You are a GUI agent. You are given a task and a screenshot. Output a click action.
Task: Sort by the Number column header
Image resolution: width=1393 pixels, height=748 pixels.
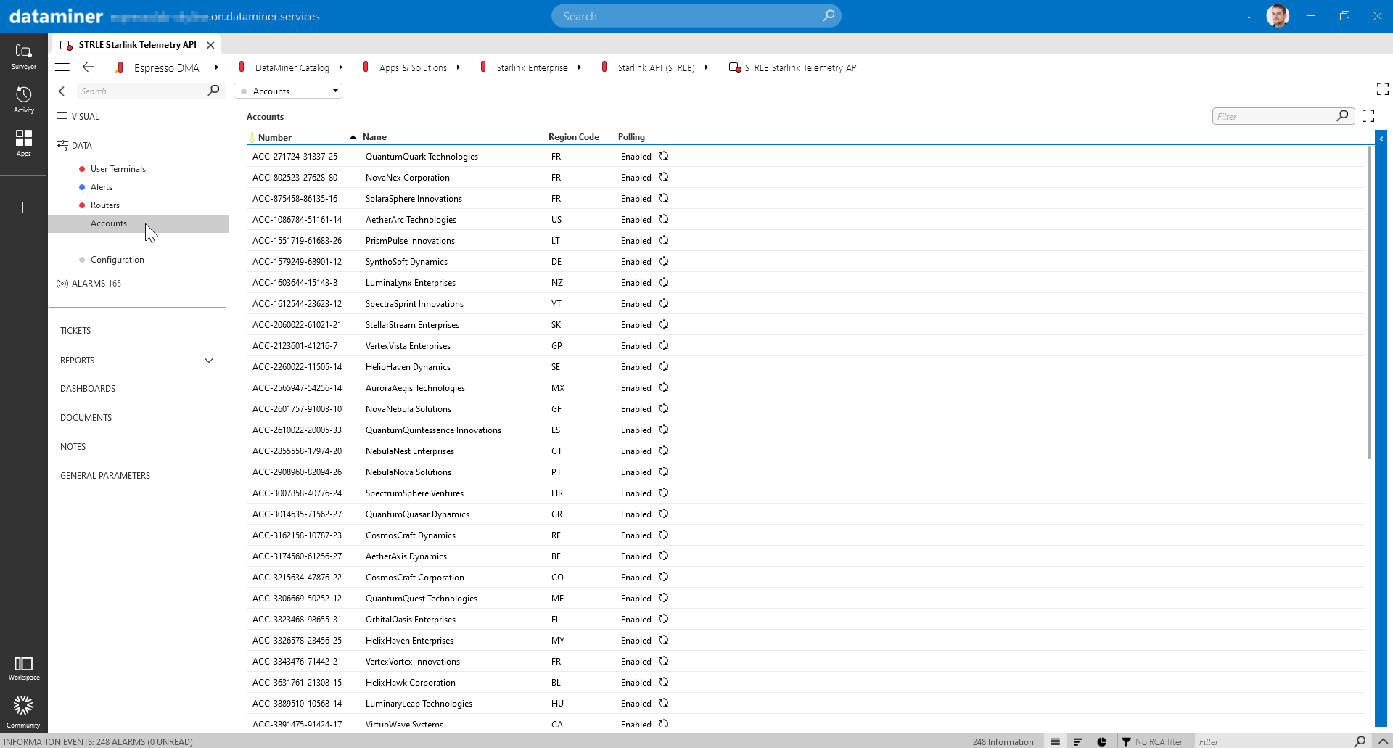(275, 137)
